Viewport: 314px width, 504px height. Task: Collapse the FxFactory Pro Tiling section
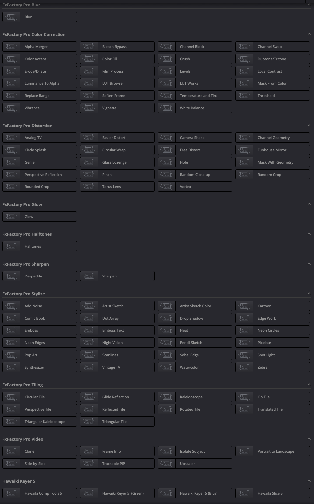click(x=309, y=385)
